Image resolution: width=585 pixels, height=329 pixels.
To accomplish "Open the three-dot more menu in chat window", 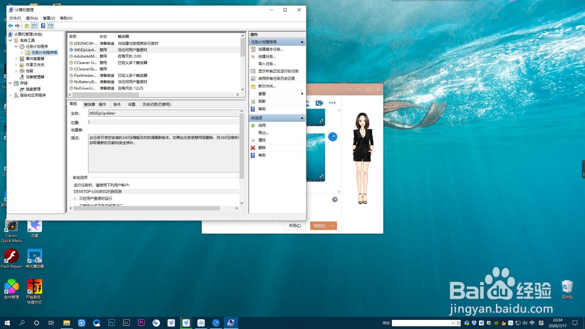I will pyautogui.click(x=332, y=103).
